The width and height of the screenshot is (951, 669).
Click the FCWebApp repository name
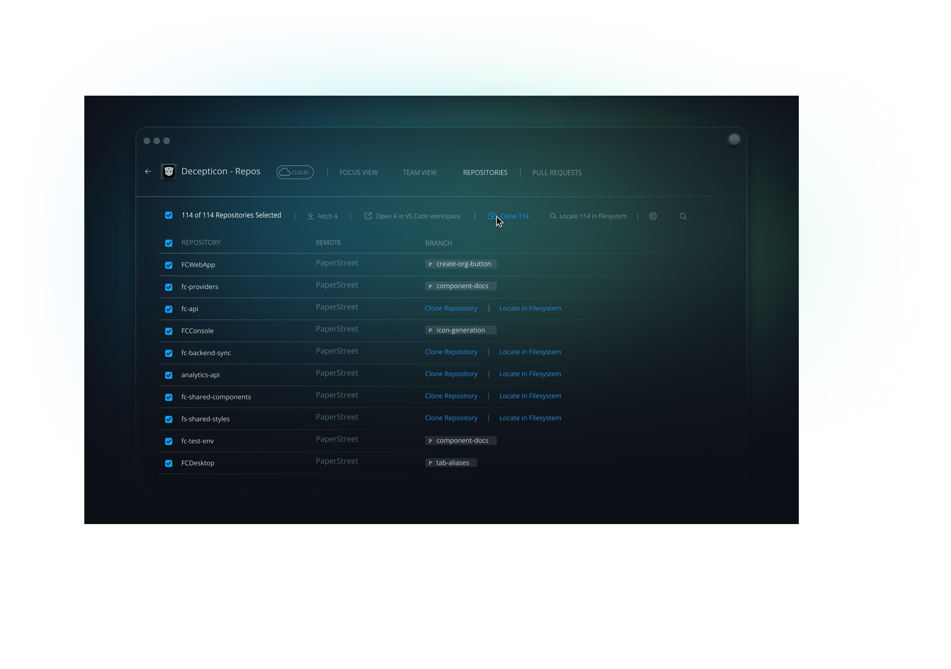click(x=198, y=265)
